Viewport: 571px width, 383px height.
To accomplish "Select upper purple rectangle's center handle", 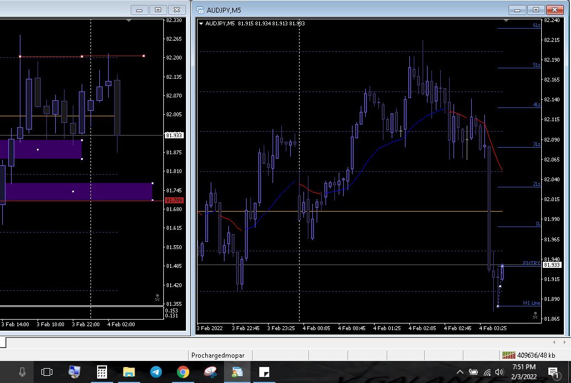I will [38, 149].
